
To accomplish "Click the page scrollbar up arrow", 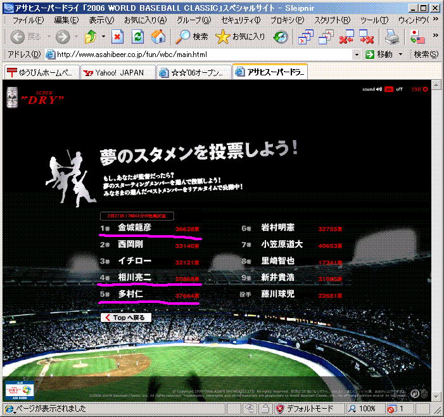I will click(x=436, y=84).
